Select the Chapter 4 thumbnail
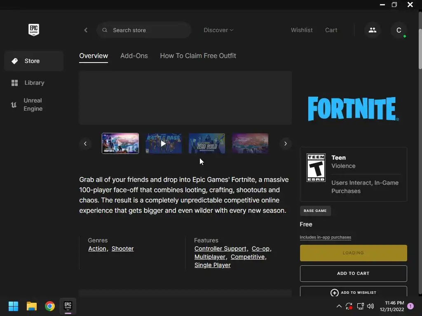422x316 pixels. pos(120,144)
